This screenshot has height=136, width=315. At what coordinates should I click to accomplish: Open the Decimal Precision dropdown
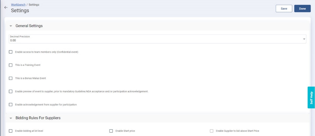click(157, 39)
